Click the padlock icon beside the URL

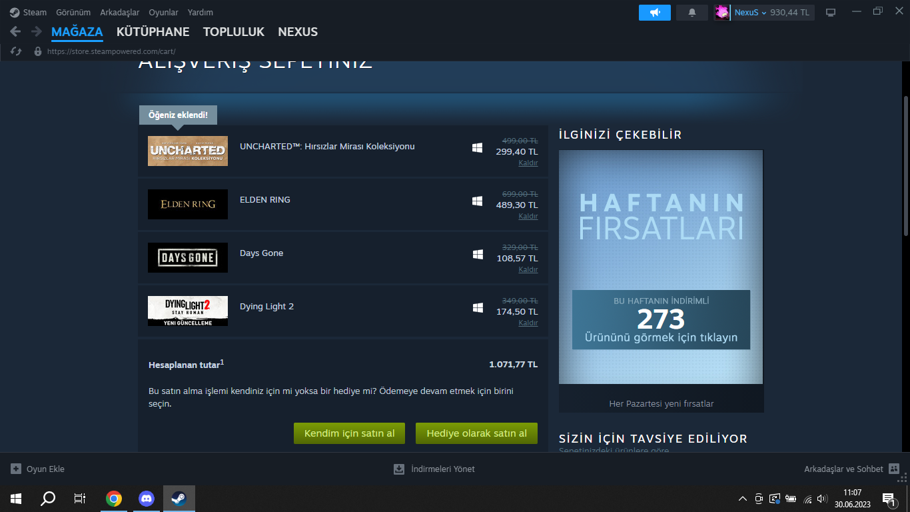pos(37,51)
